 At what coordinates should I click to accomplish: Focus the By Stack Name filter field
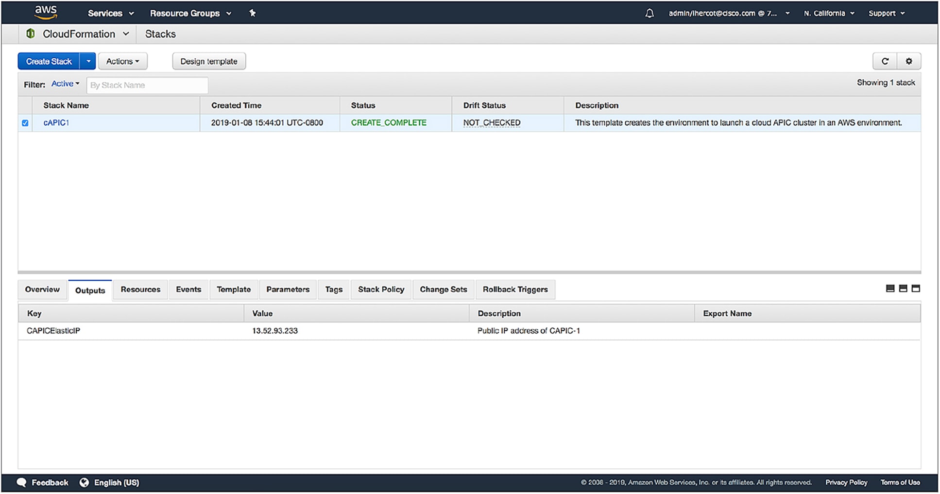pos(147,85)
